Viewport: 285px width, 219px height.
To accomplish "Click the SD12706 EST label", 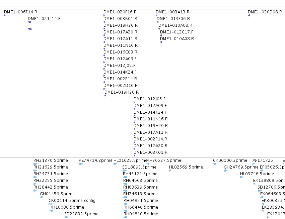I will [271, 187].
